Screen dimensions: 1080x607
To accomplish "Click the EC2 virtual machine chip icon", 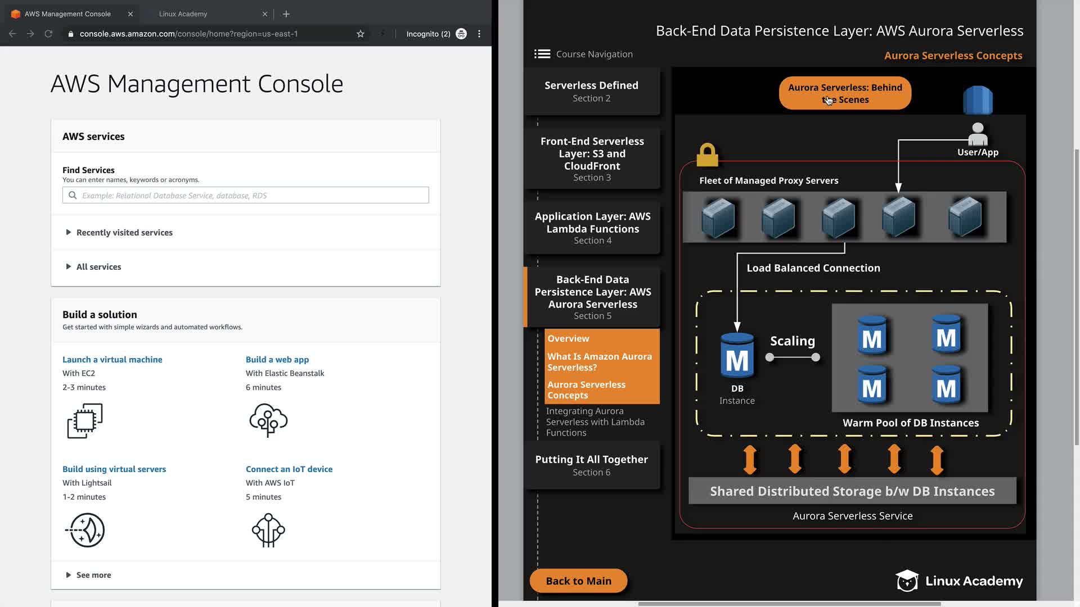I will pos(85,420).
